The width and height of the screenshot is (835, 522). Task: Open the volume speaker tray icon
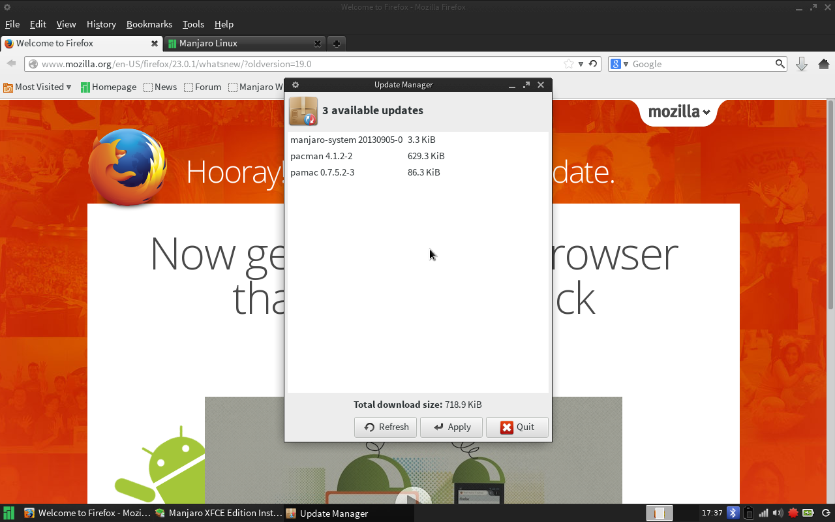pos(778,514)
